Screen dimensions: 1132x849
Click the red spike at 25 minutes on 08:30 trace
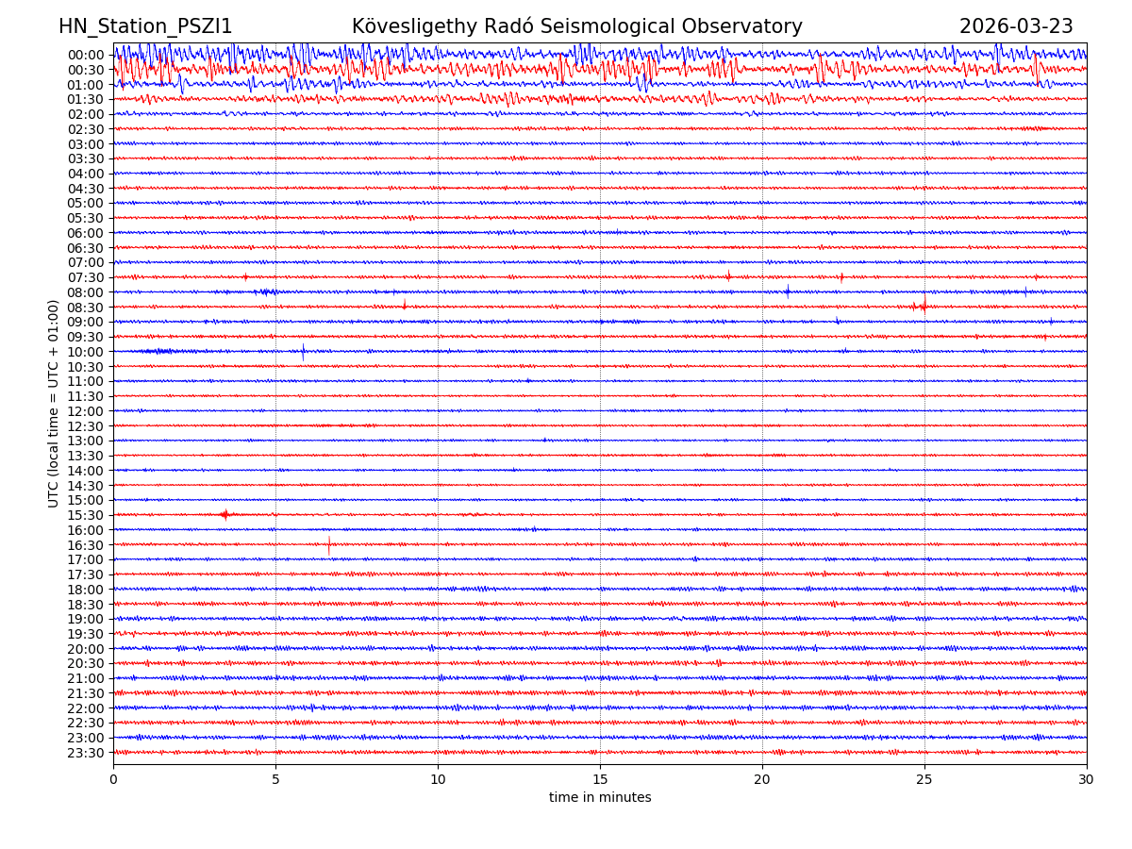pyautogui.click(x=924, y=305)
